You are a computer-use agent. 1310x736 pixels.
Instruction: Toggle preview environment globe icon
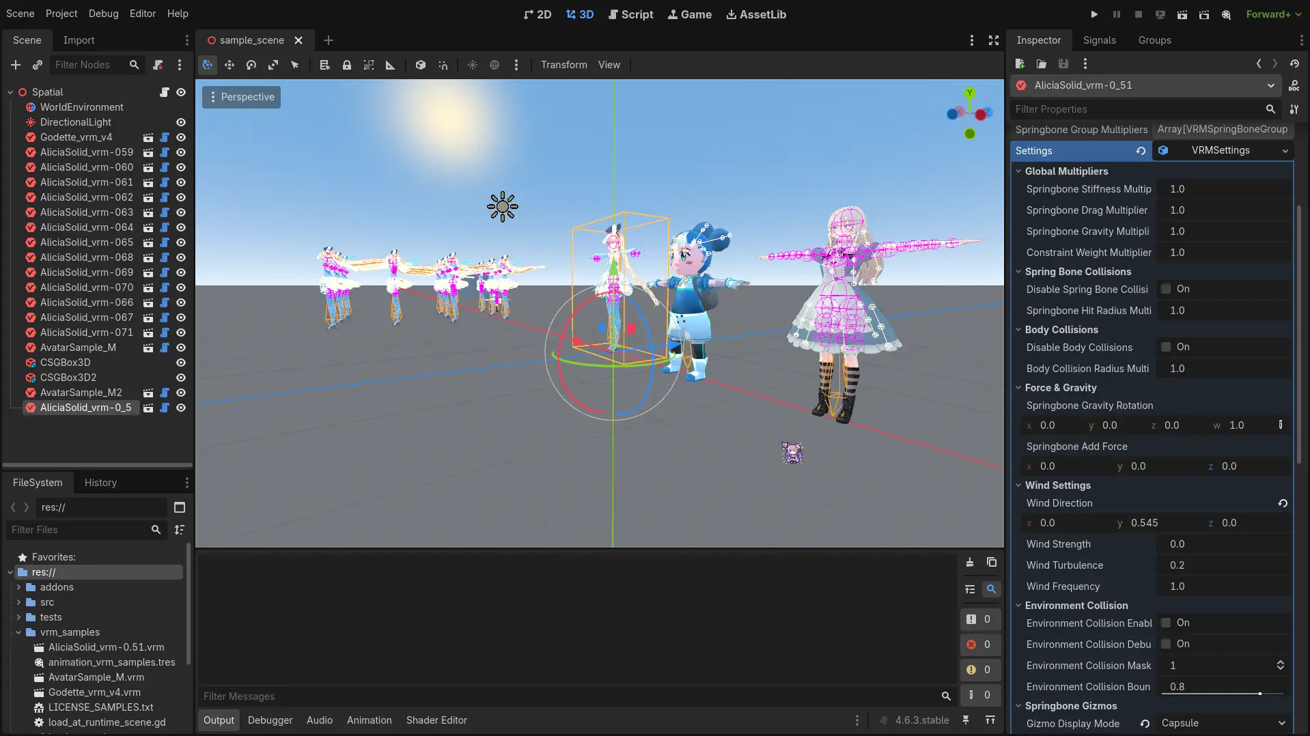tap(494, 65)
